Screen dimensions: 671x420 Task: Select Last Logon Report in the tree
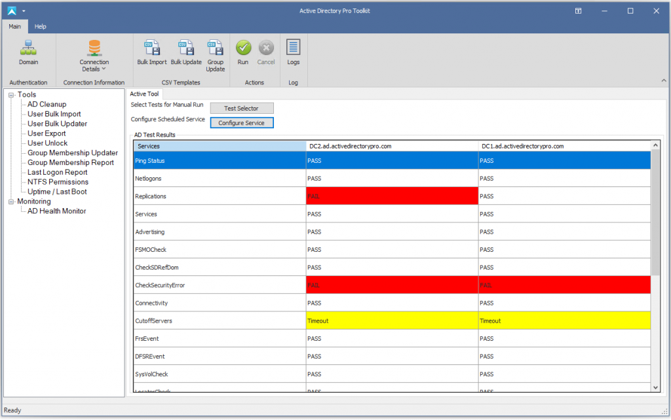click(58, 172)
